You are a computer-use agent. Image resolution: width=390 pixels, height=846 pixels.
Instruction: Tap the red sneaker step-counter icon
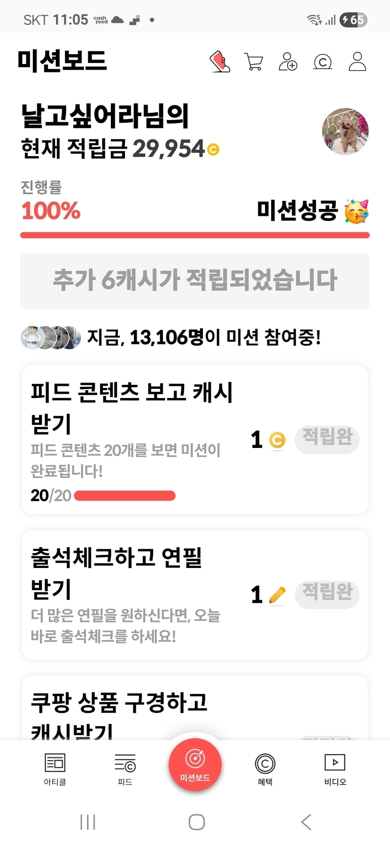[x=219, y=62]
